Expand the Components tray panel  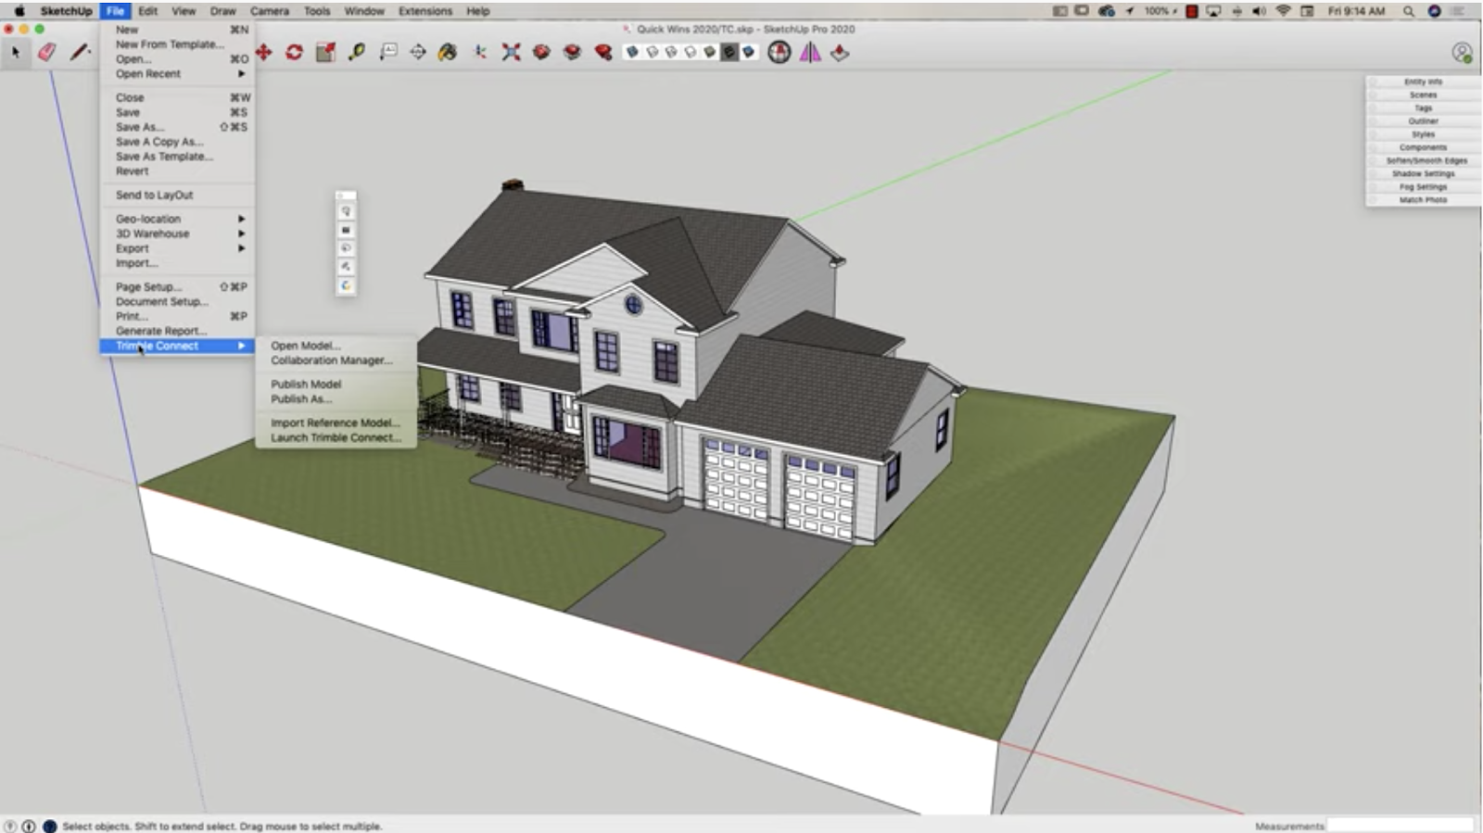(1423, 147)
